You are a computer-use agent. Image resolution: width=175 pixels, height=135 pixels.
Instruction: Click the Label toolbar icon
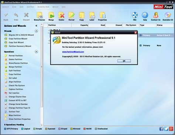point(92,16)
